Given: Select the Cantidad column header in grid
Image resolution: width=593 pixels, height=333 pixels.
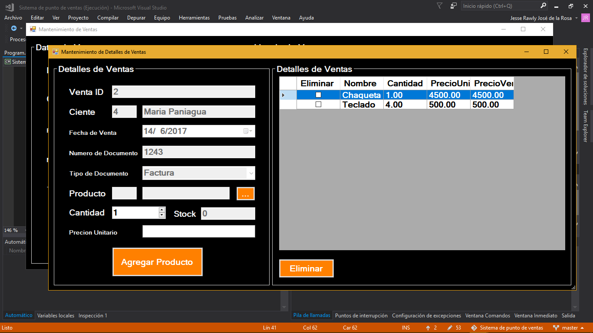Looking at the screenshot, I should click(x=405, y=83).
